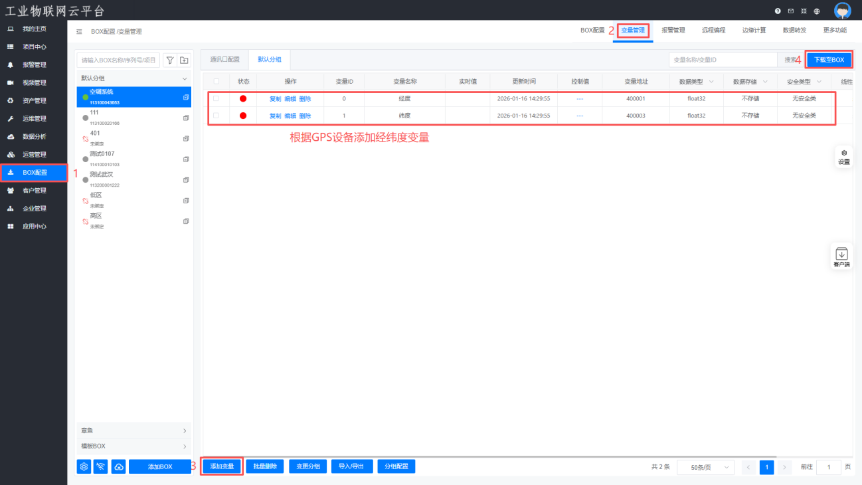
Task: Click the cloud upload icon beside 添加BOX
Action: [119, 466]
